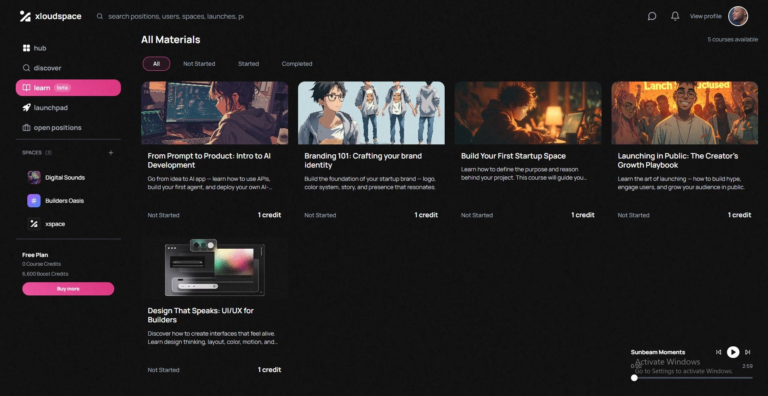Add a new space with plus icon
Viewport: 768px width, 396px height.
point(111,153)
